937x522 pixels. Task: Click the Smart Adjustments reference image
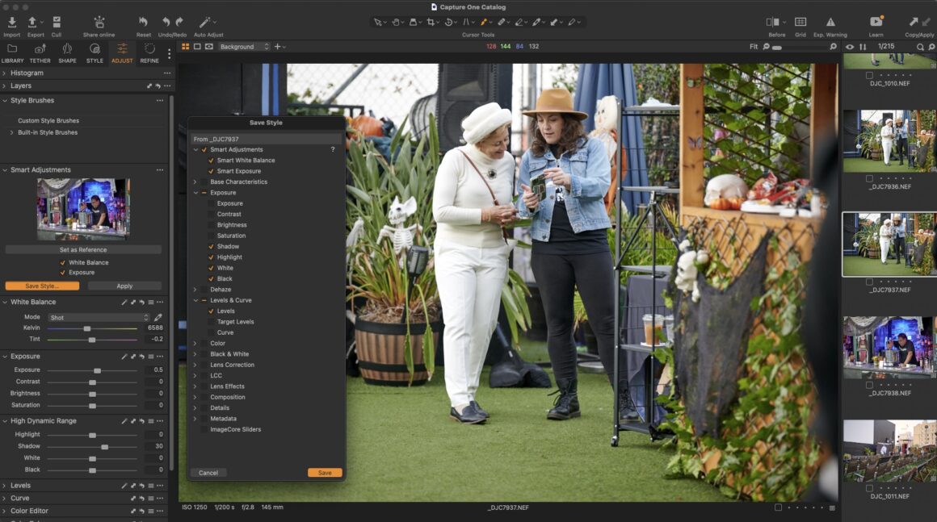83,209
